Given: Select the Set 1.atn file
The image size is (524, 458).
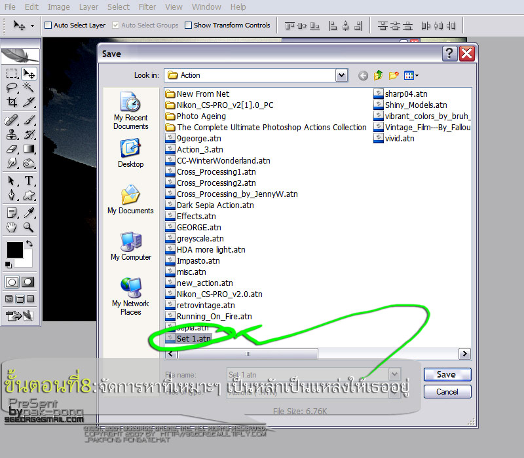Looking at the screenshot, I should [189, 338].
